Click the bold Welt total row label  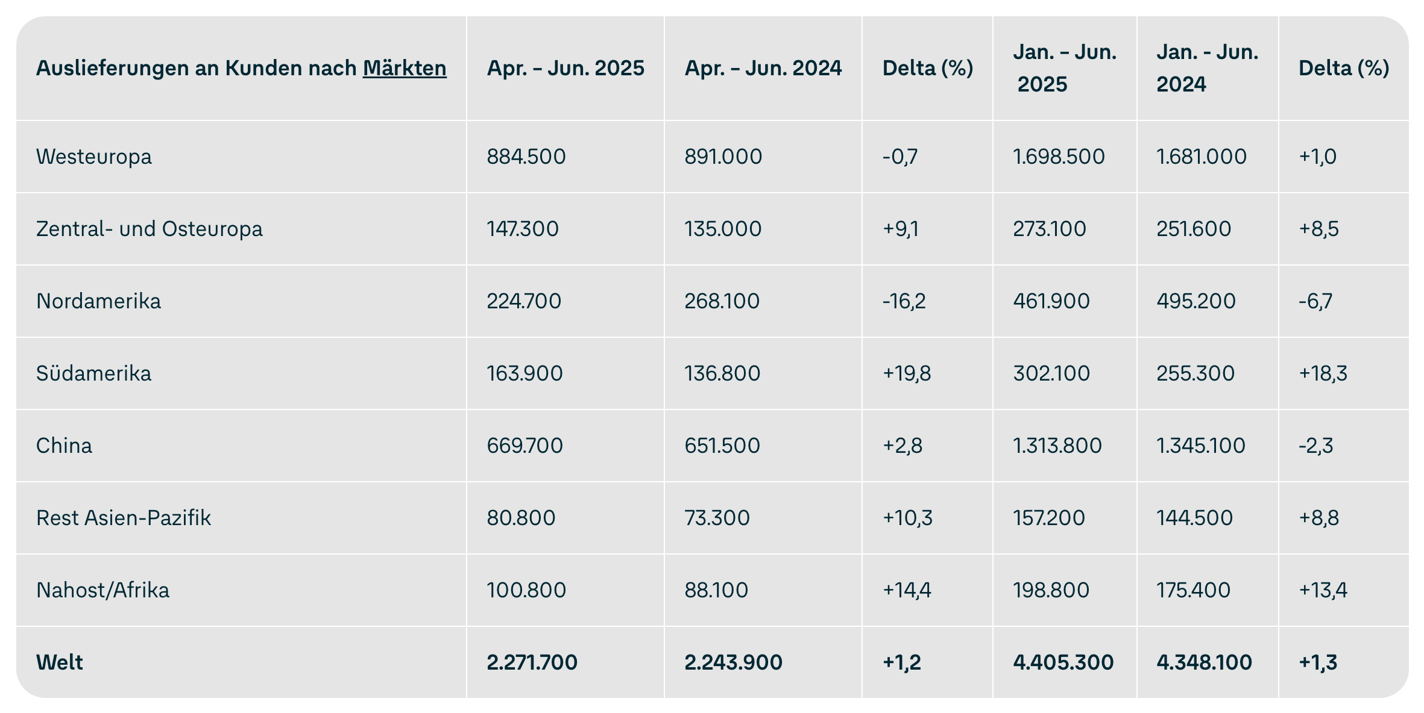60,662
